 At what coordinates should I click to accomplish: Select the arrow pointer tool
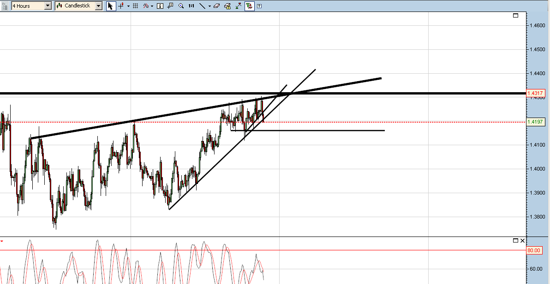(x=110, y=6)
